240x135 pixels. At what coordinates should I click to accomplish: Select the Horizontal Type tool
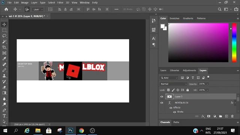(4, 116)
